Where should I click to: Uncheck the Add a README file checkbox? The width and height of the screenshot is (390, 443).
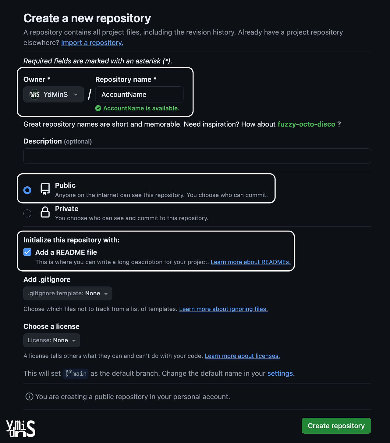tap(27, 252)
